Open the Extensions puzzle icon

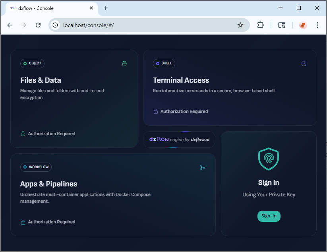(260, 25)
